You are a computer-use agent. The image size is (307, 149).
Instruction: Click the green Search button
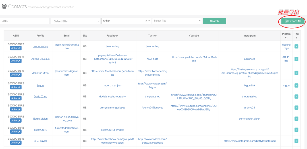214,21
